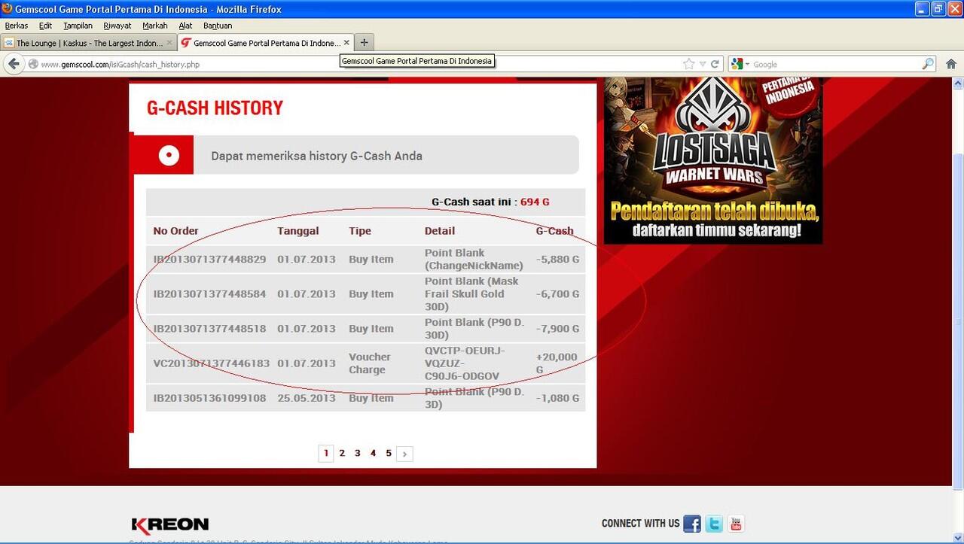Open the Berkas menu
964x544 pixels.
click(x=16, y=26)
